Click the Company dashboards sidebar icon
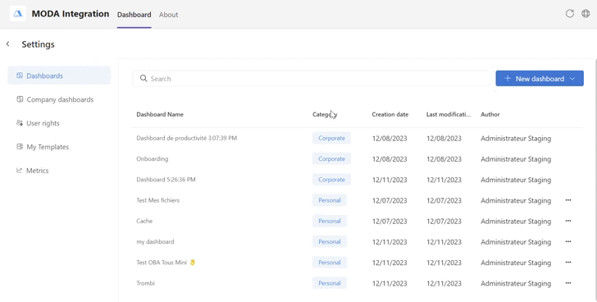597x302 pixels. [x=20, y=99]
